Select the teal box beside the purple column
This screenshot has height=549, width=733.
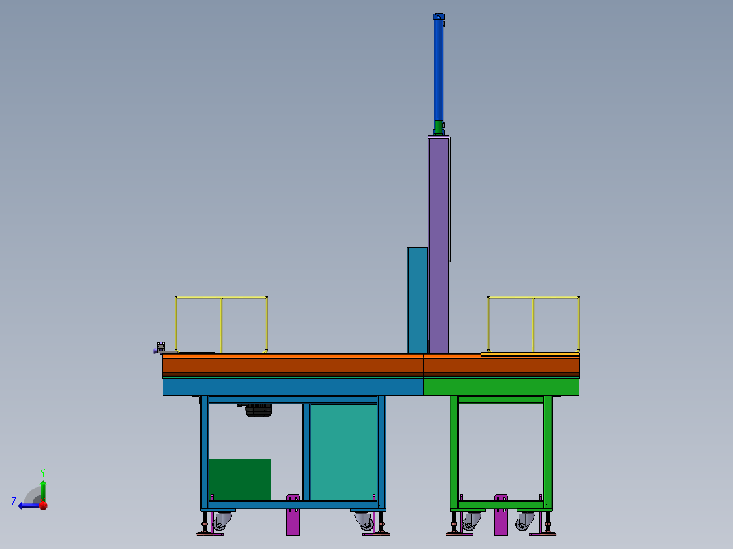(417, 300)
